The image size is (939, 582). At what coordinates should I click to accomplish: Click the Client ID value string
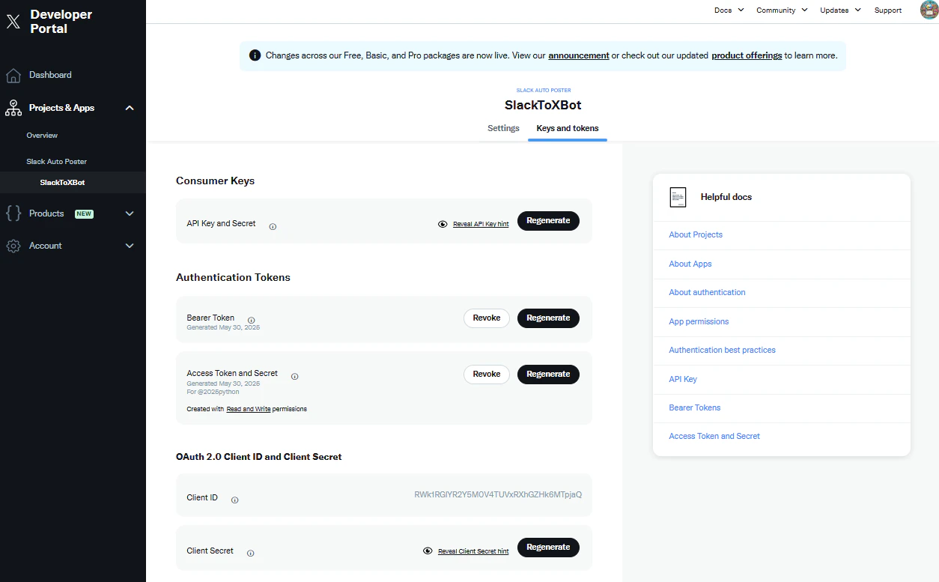click(x=498, y=495)
